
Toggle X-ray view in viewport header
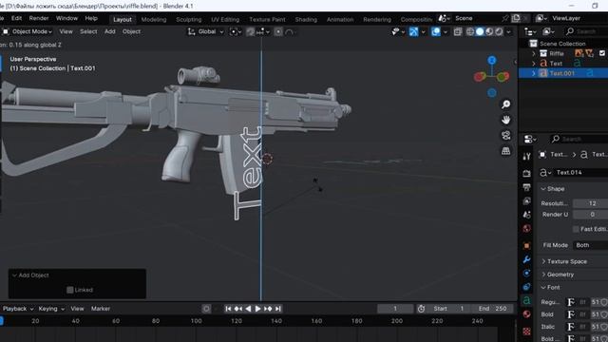[x=458, y=31]
